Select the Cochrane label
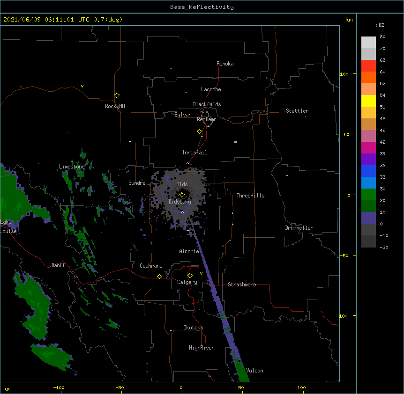This screenshot has width=404, height=394. (151, 266)
